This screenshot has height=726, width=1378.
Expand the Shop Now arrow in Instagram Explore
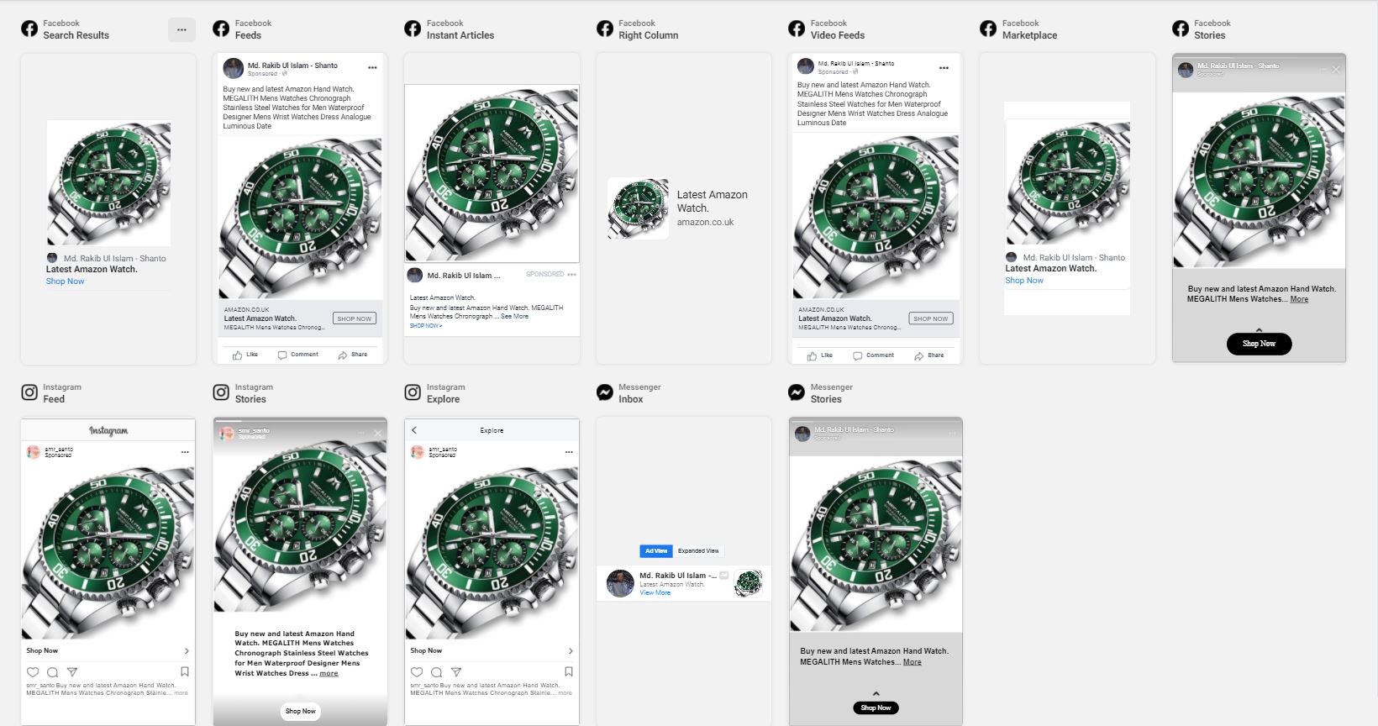pos(571,651)
